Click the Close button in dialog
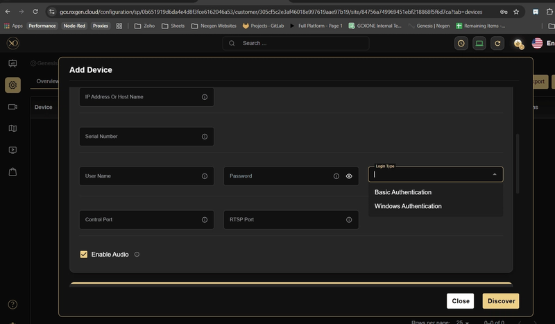 460,301
